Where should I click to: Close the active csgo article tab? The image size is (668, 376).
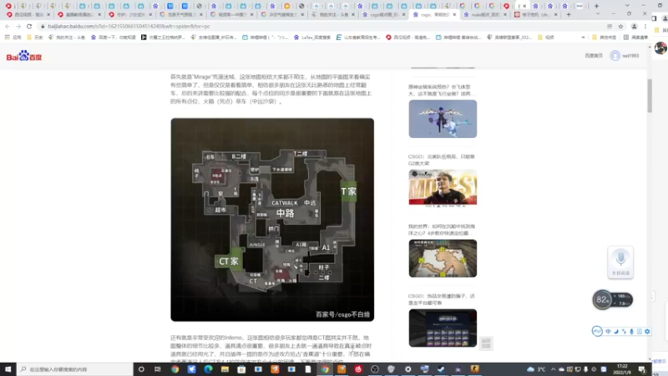coord(454,14)
